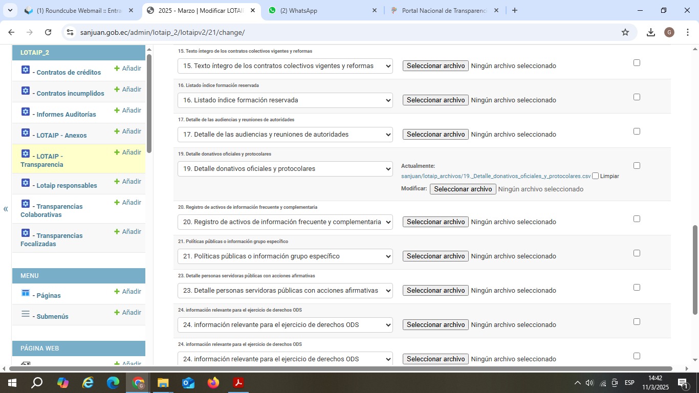Viewport: 699px width, 393px height.
Task: Open browser downloads icon
Action: coord(650,32)
